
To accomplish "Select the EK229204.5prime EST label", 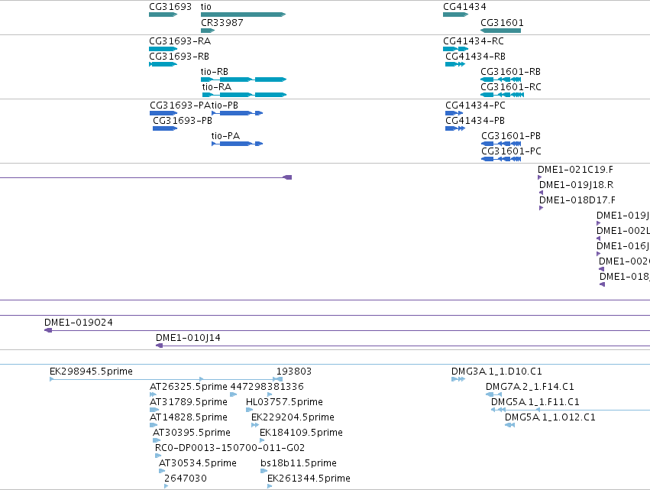I will [293, 417].
